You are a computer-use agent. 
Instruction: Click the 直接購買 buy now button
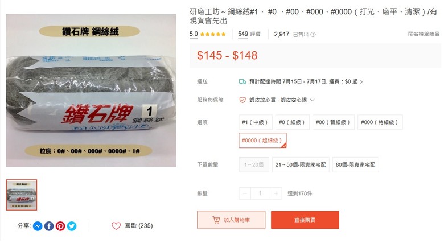point(305,220)
